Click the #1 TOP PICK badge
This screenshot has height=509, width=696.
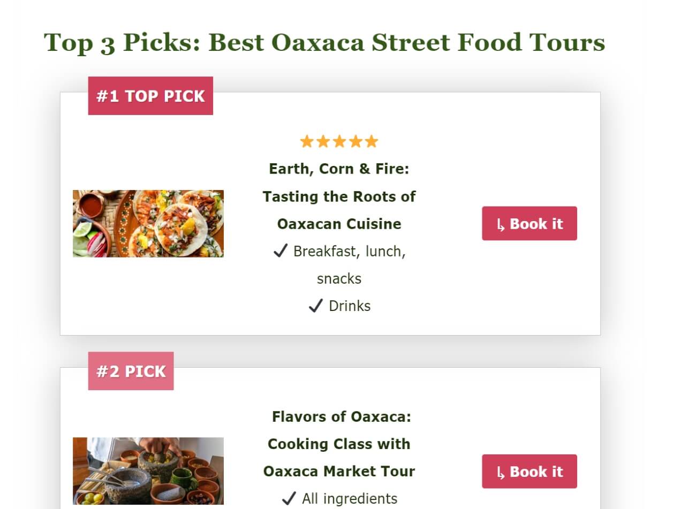click(150, 96)
